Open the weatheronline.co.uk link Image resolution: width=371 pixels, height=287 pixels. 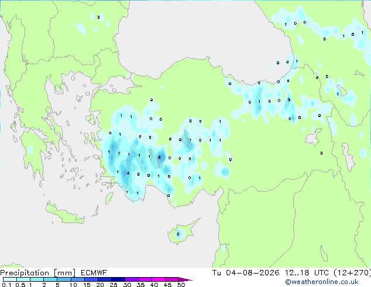tap(322, 282)
